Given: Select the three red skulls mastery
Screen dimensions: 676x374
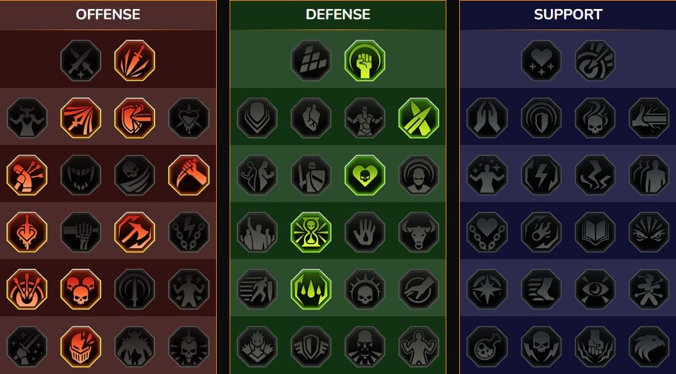Looking at the screenshot, I should point(81,289).
